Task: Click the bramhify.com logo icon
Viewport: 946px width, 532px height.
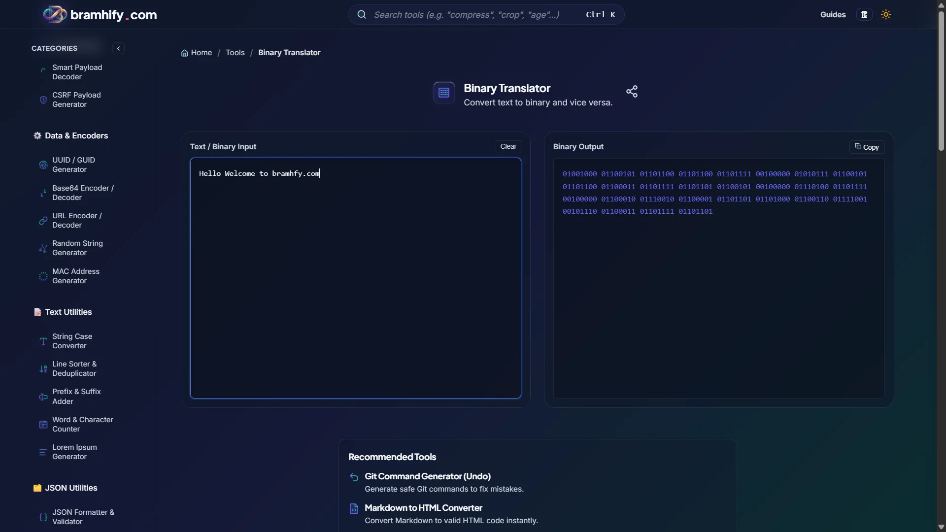Action: point(55,14)
